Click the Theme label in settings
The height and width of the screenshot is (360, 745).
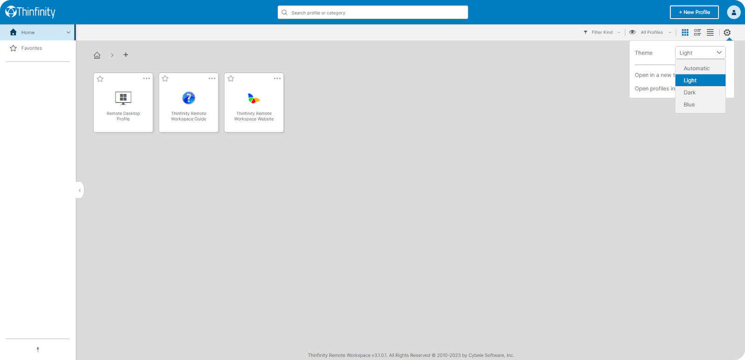(x=643, y=53)
